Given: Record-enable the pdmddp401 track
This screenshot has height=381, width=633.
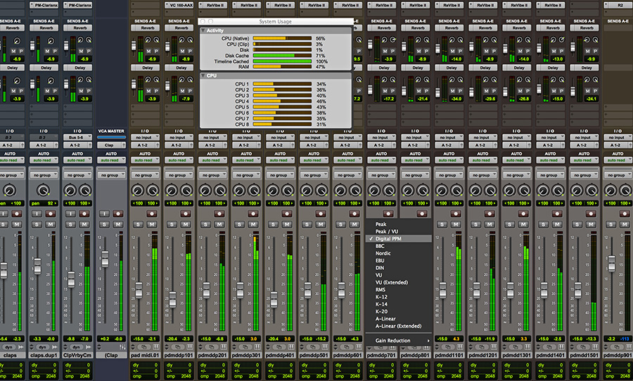Looking at the screenshot, I should (x=287, y=214).
